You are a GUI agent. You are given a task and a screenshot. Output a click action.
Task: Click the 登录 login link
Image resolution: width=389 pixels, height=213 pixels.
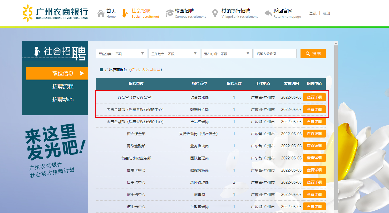coord(313,13)
